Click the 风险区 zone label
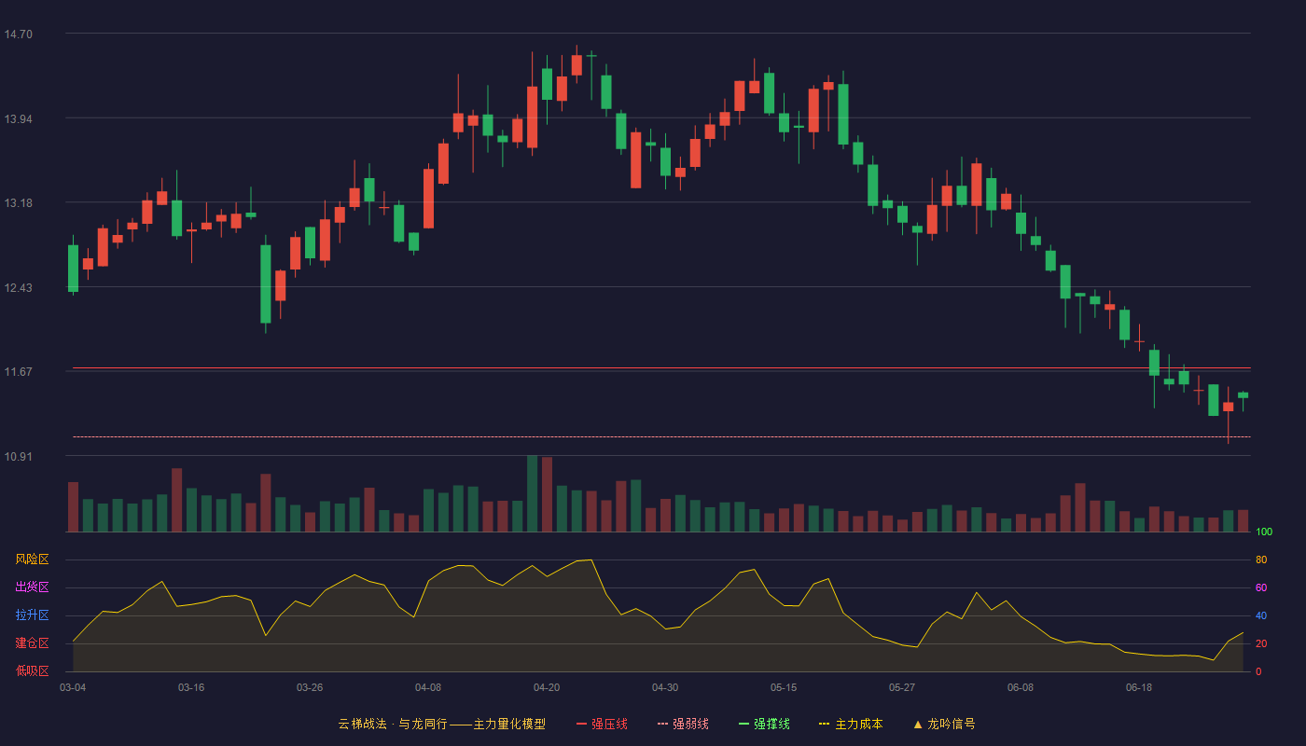 (x=32, y=559)
